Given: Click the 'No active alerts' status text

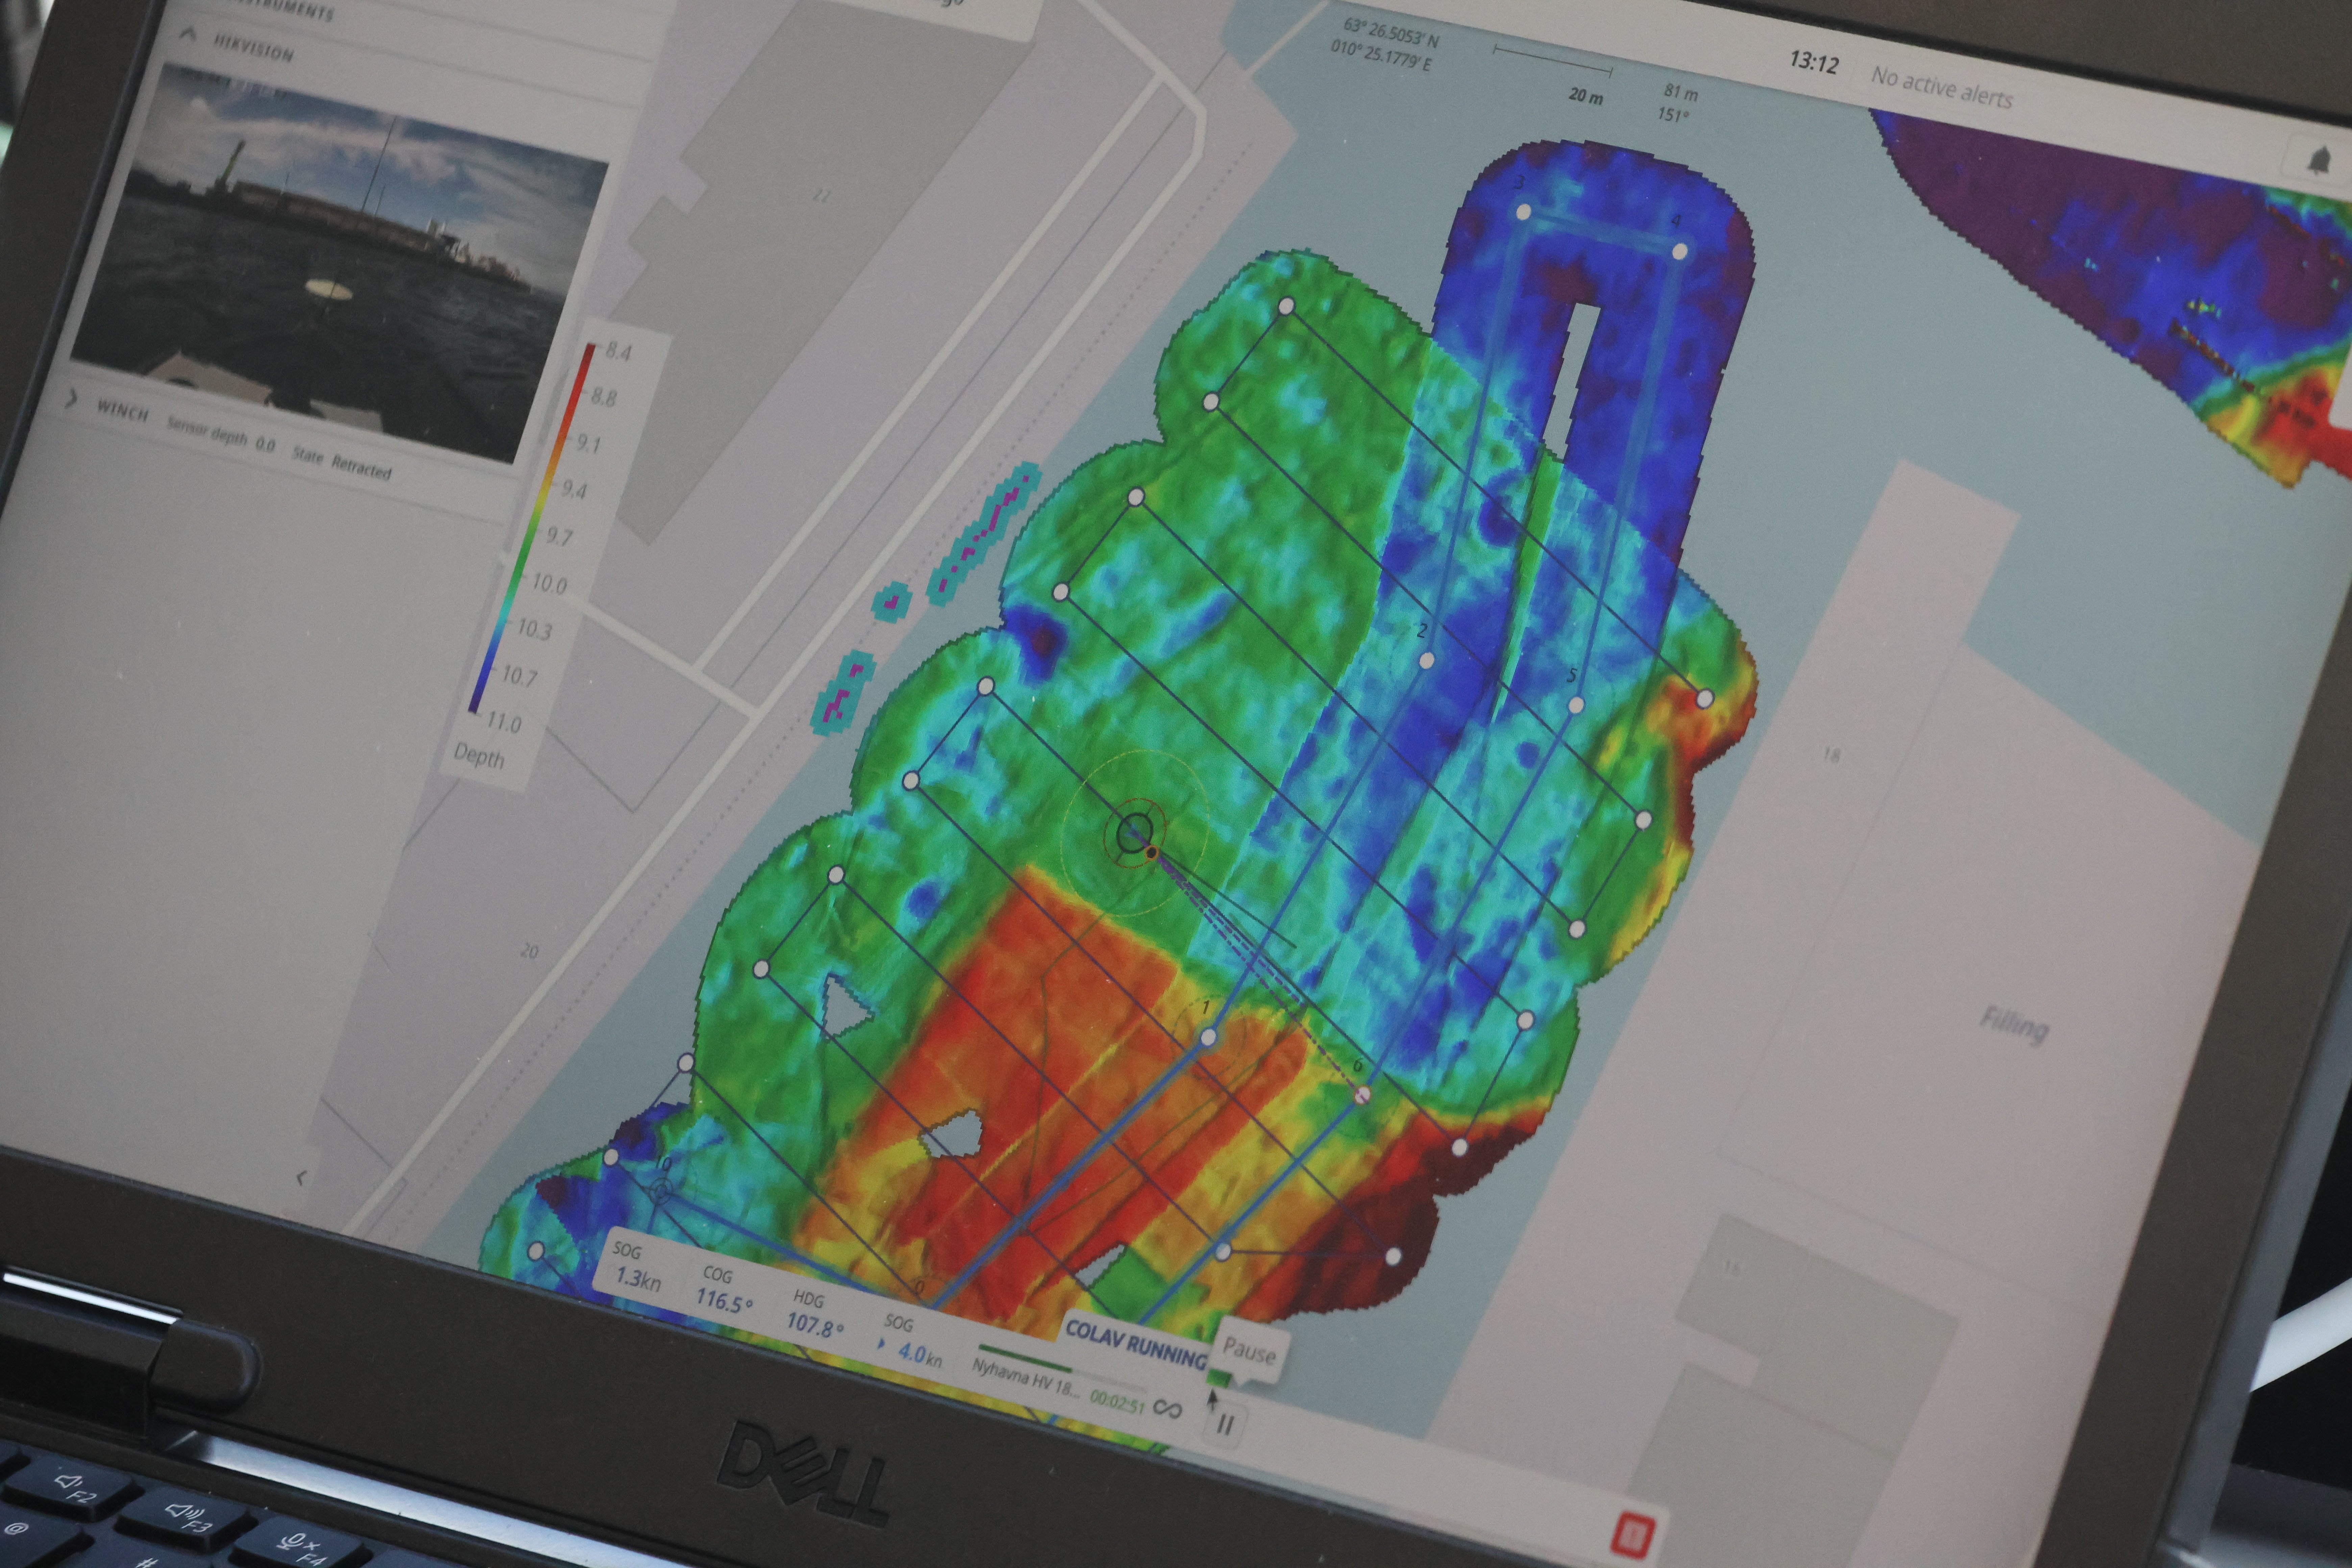Looking at the screenshot, I should (x=1942, y=87).
